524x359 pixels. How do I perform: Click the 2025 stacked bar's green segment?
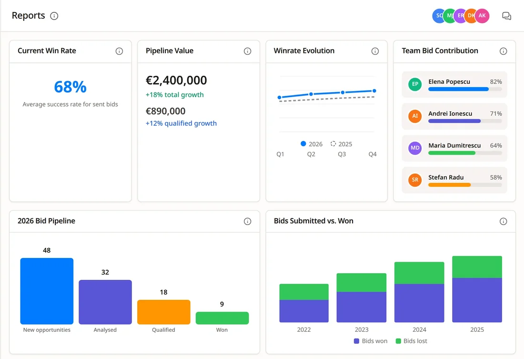(x=477, y=267)
